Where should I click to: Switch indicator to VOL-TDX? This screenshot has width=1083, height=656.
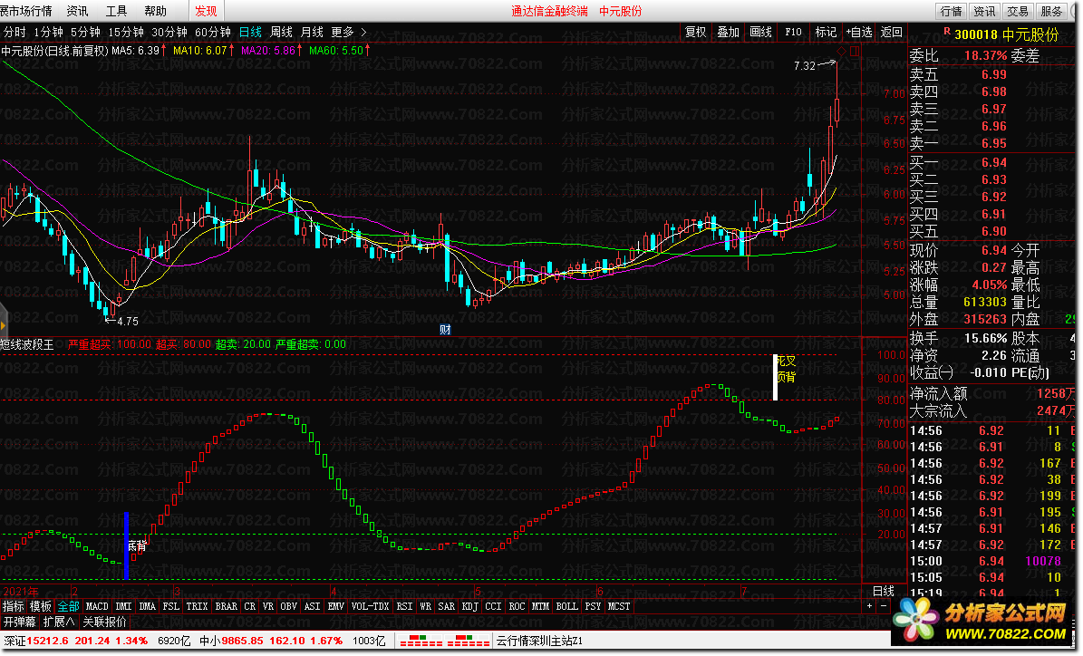coord(370,606)
